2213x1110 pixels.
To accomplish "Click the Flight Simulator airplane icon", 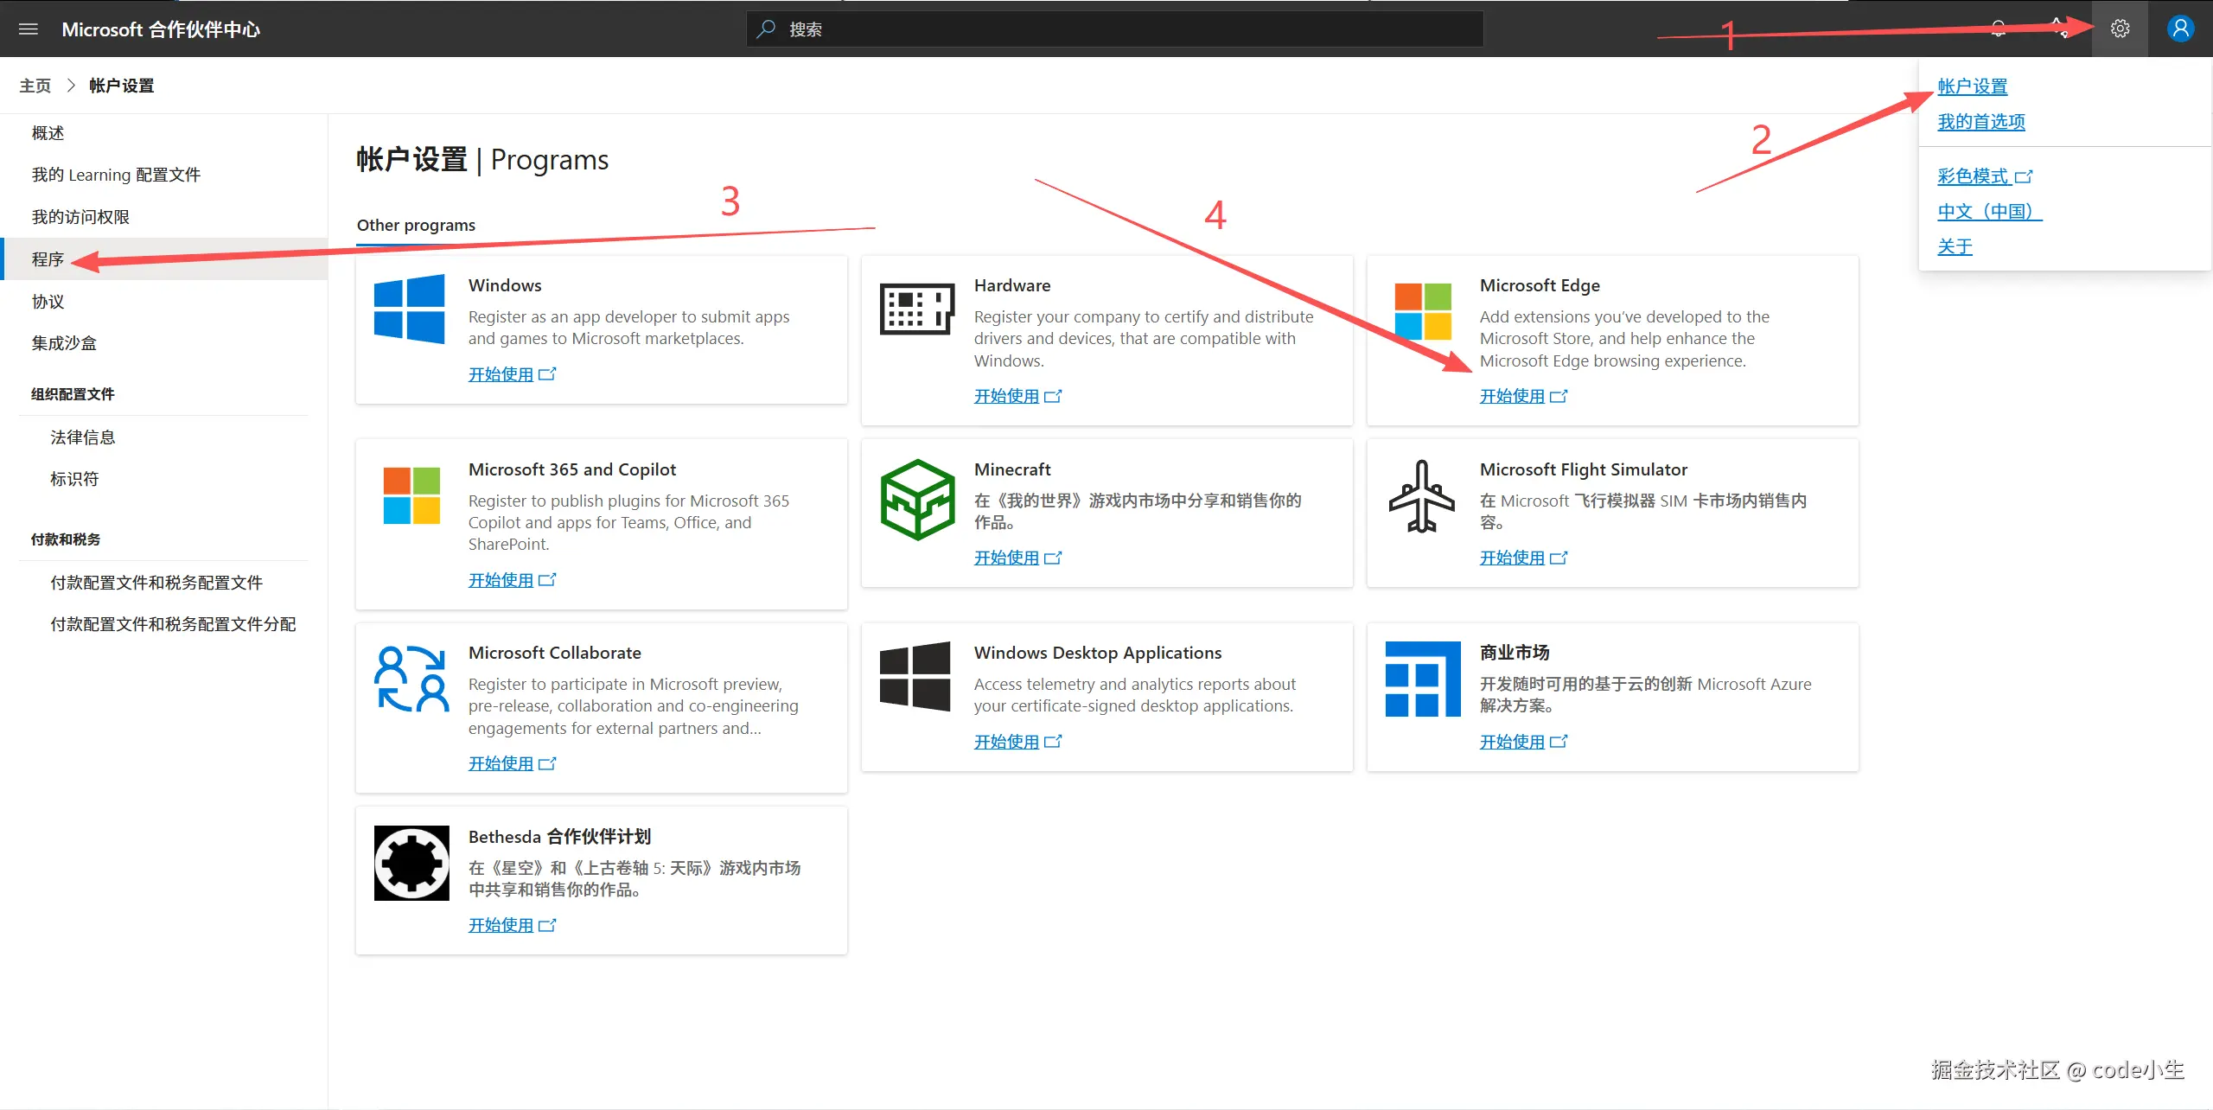I will [x=1422, y=497].
